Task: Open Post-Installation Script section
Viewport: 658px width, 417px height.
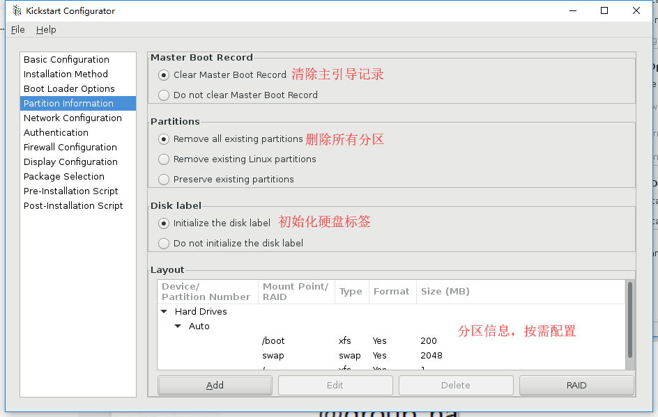Action: (x=78, y=206)
